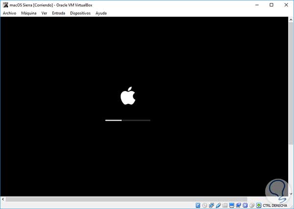
Task: Click the mouse integration status icon
Action: [252, 205]
